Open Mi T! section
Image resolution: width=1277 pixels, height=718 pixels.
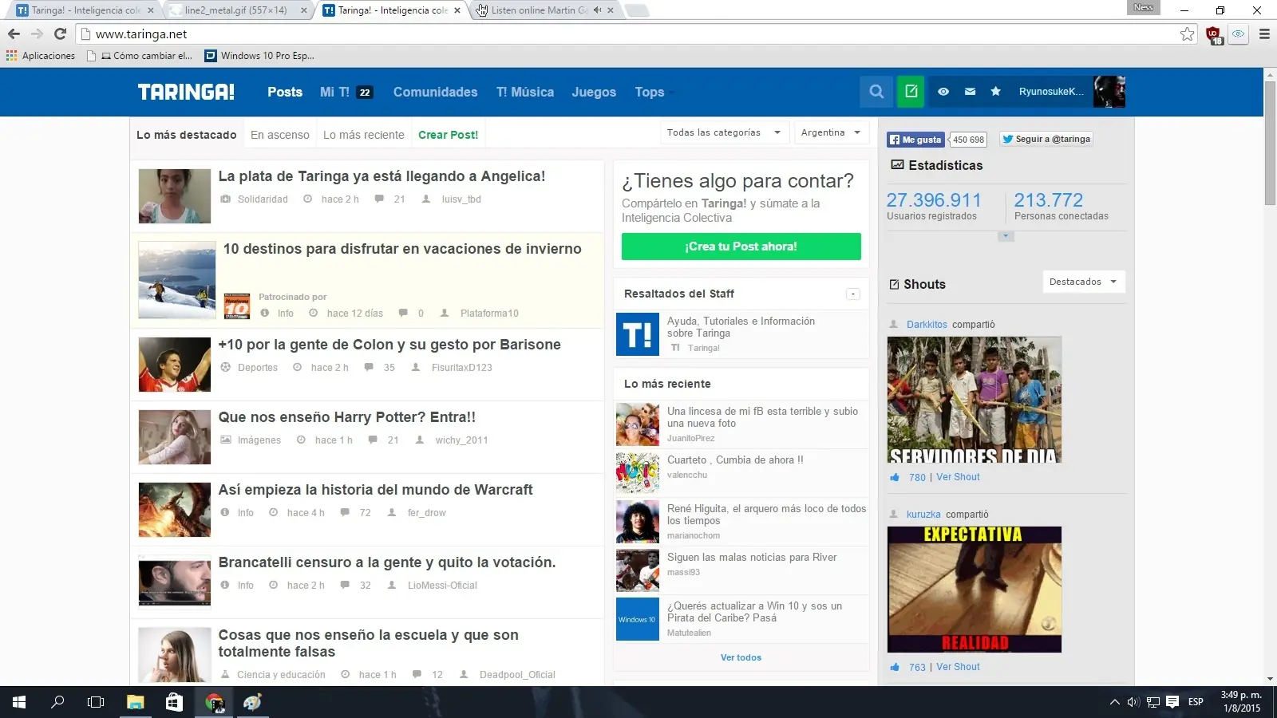[346, 92]
